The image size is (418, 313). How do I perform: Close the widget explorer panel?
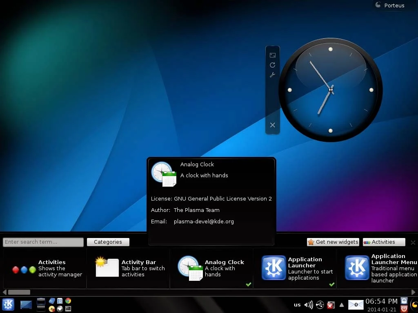pos(413,242)
